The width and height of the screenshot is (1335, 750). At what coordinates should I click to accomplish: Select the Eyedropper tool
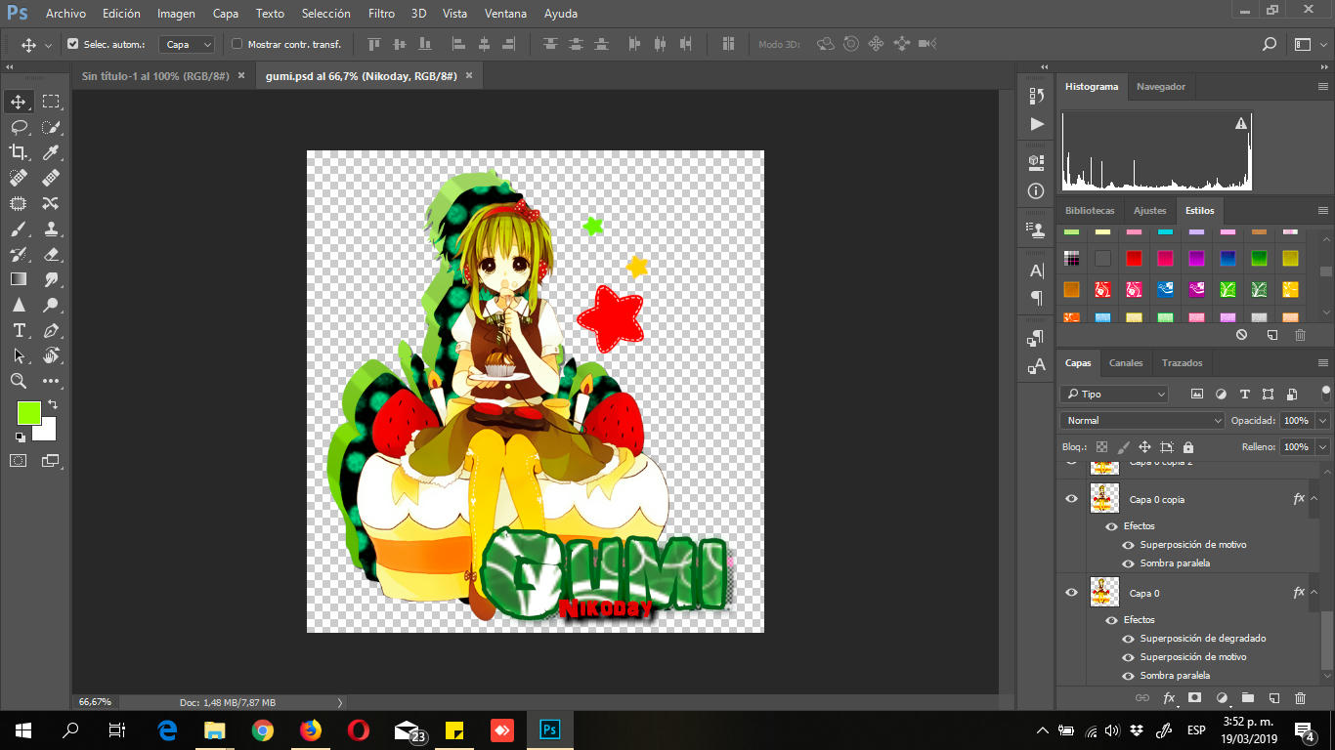tap(51, 152)
